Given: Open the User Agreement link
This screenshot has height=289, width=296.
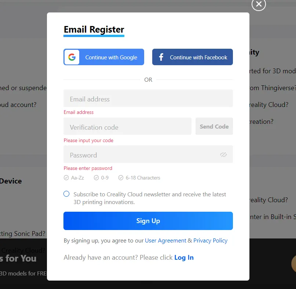Looking at the screenshot, I should [165, 241].
